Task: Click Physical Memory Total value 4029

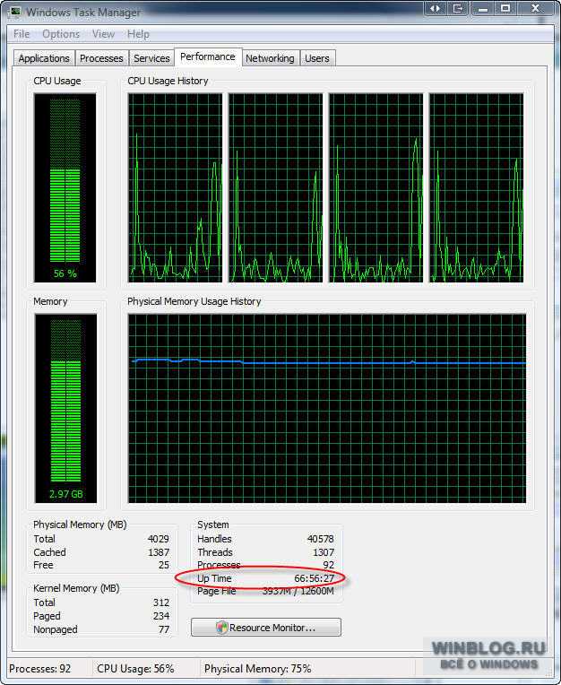Action: (x=158, y=539)
